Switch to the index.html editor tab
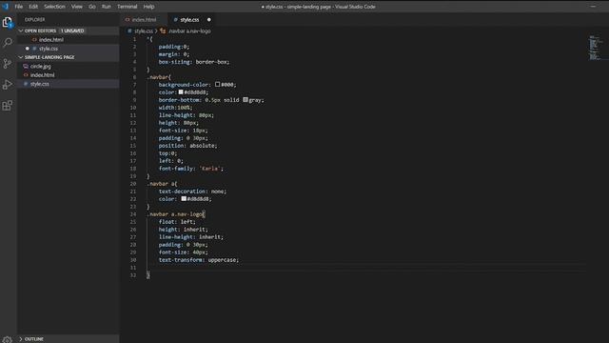 [144, 19]
